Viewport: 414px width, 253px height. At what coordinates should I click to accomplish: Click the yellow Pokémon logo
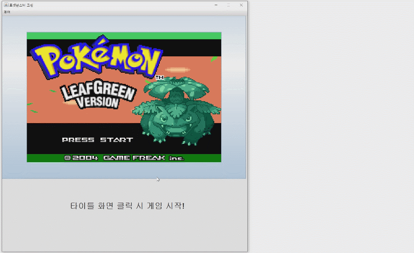pyautogui.click(x=97, y=57)
